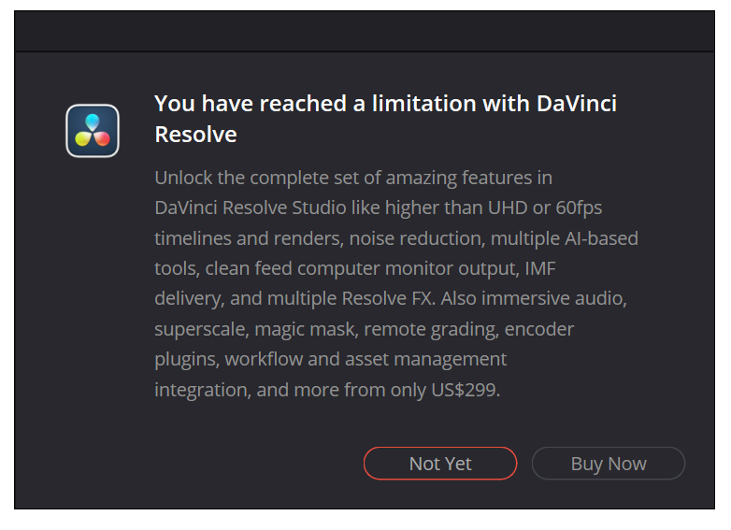731x530 pixels.
Task: Click the word "superscale" in the description
Action: [x=196, y=329]
